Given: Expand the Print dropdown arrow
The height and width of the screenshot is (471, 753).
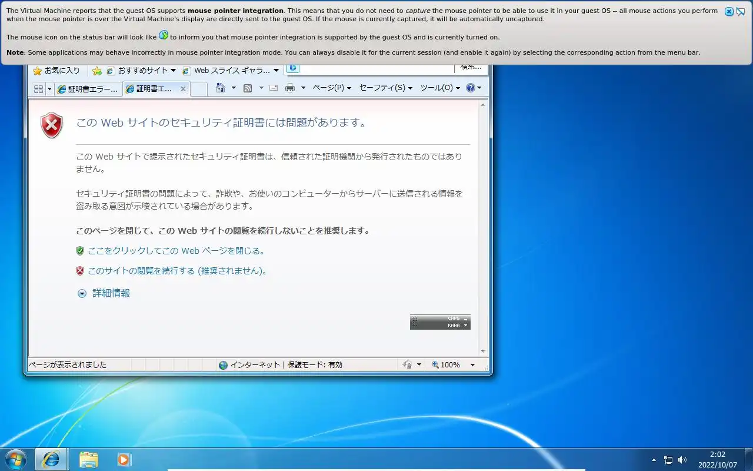Looking at the screenshot, I should coord(303,88).
